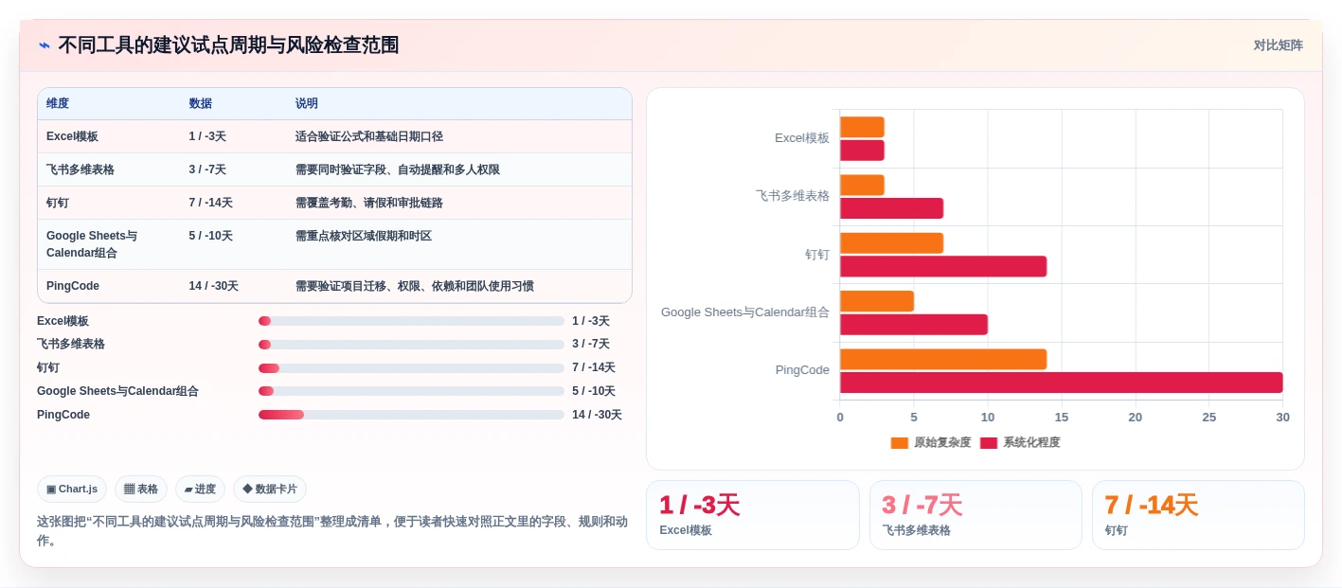Click the 数据 column header

[x=201, y=104]
